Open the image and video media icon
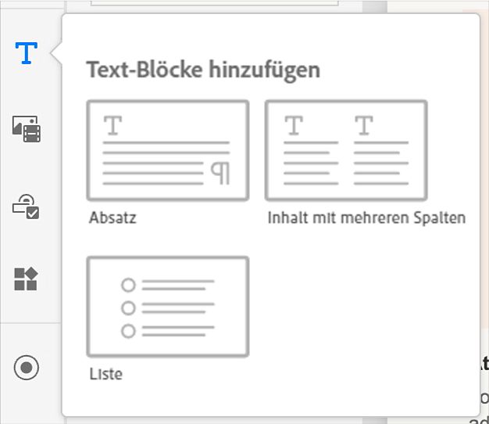The image size is (489, 424). 27,128
